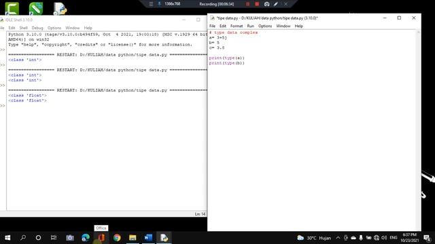The image size is (435, 244).
Task: Open Edit menu in IDLE Shell
Action: (12, 28)
